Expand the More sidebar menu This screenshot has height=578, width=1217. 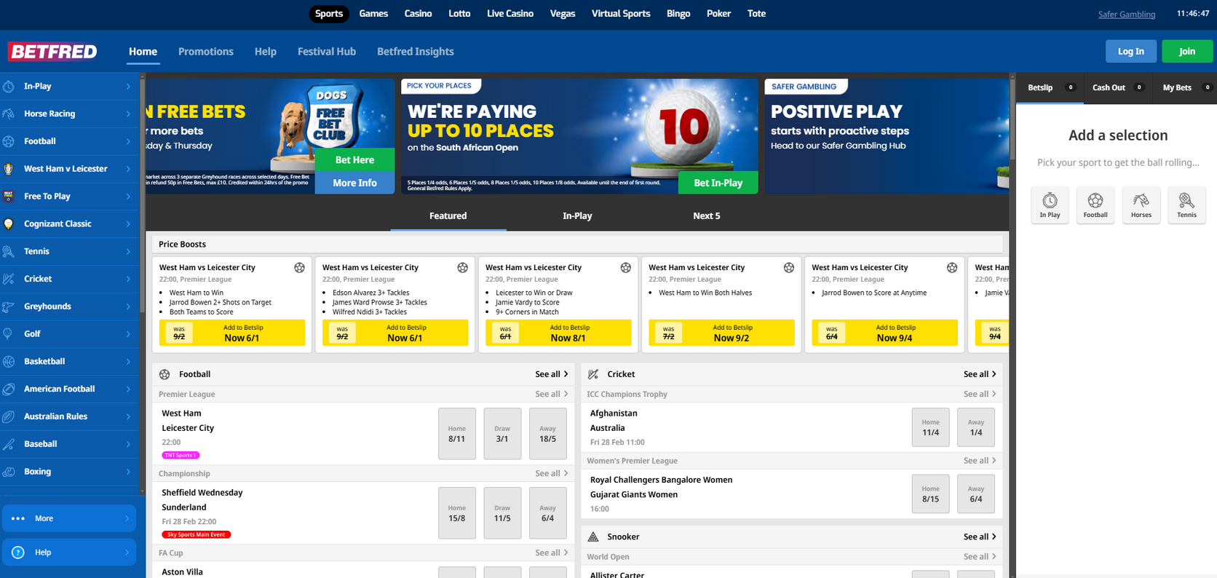69,518
